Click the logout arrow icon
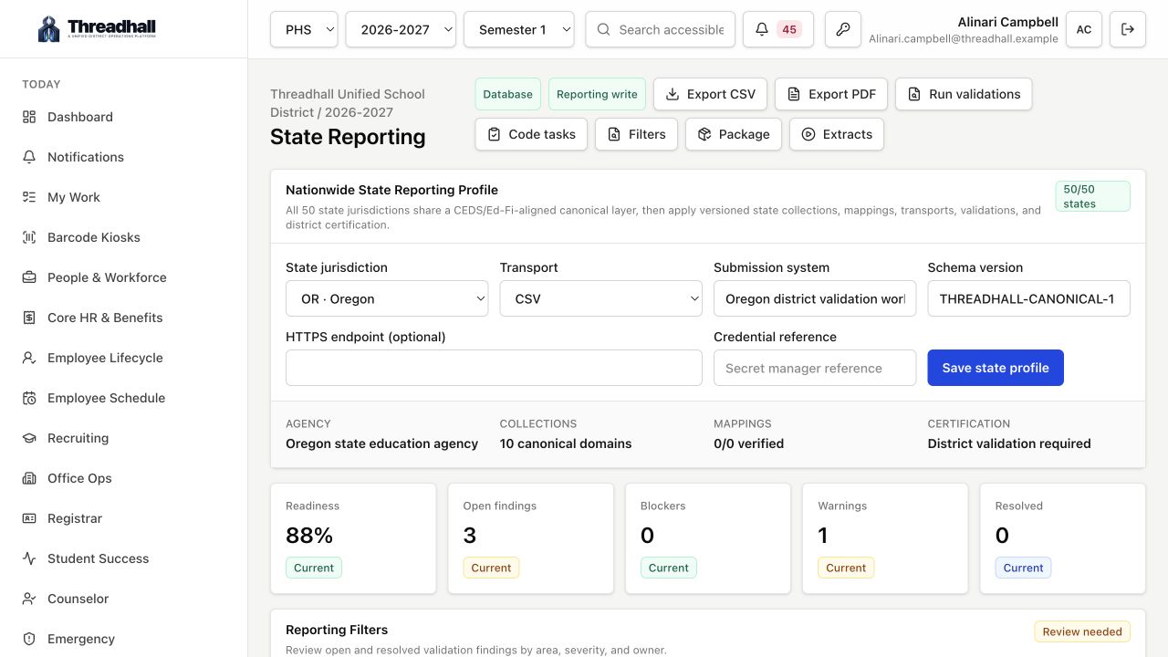Screen dimensions: 1168x657 pos(1128,29)
